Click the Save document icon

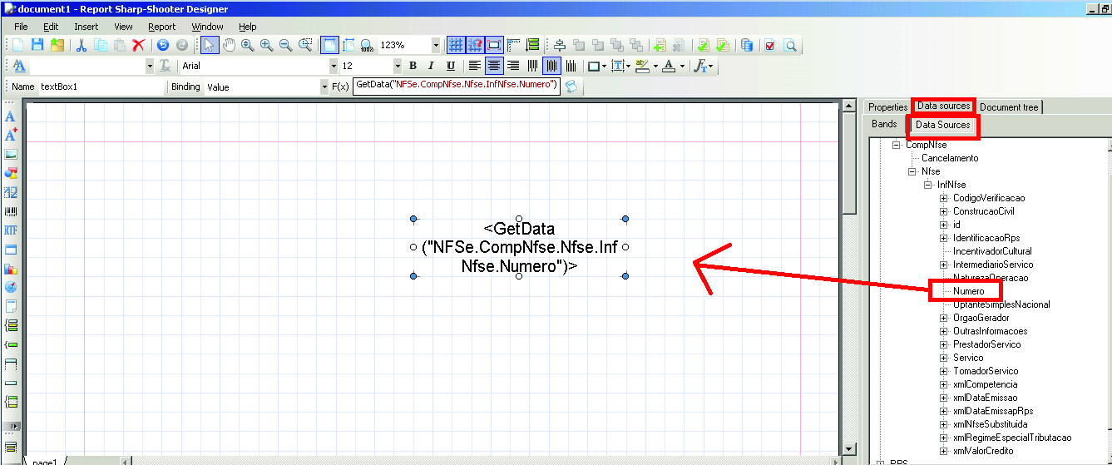pos(37,45)
